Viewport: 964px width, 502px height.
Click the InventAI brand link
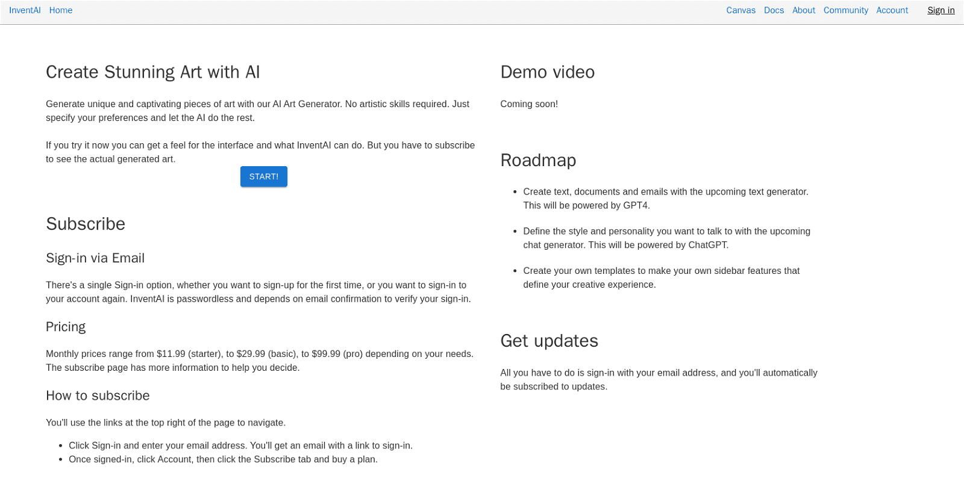(25, 10)
